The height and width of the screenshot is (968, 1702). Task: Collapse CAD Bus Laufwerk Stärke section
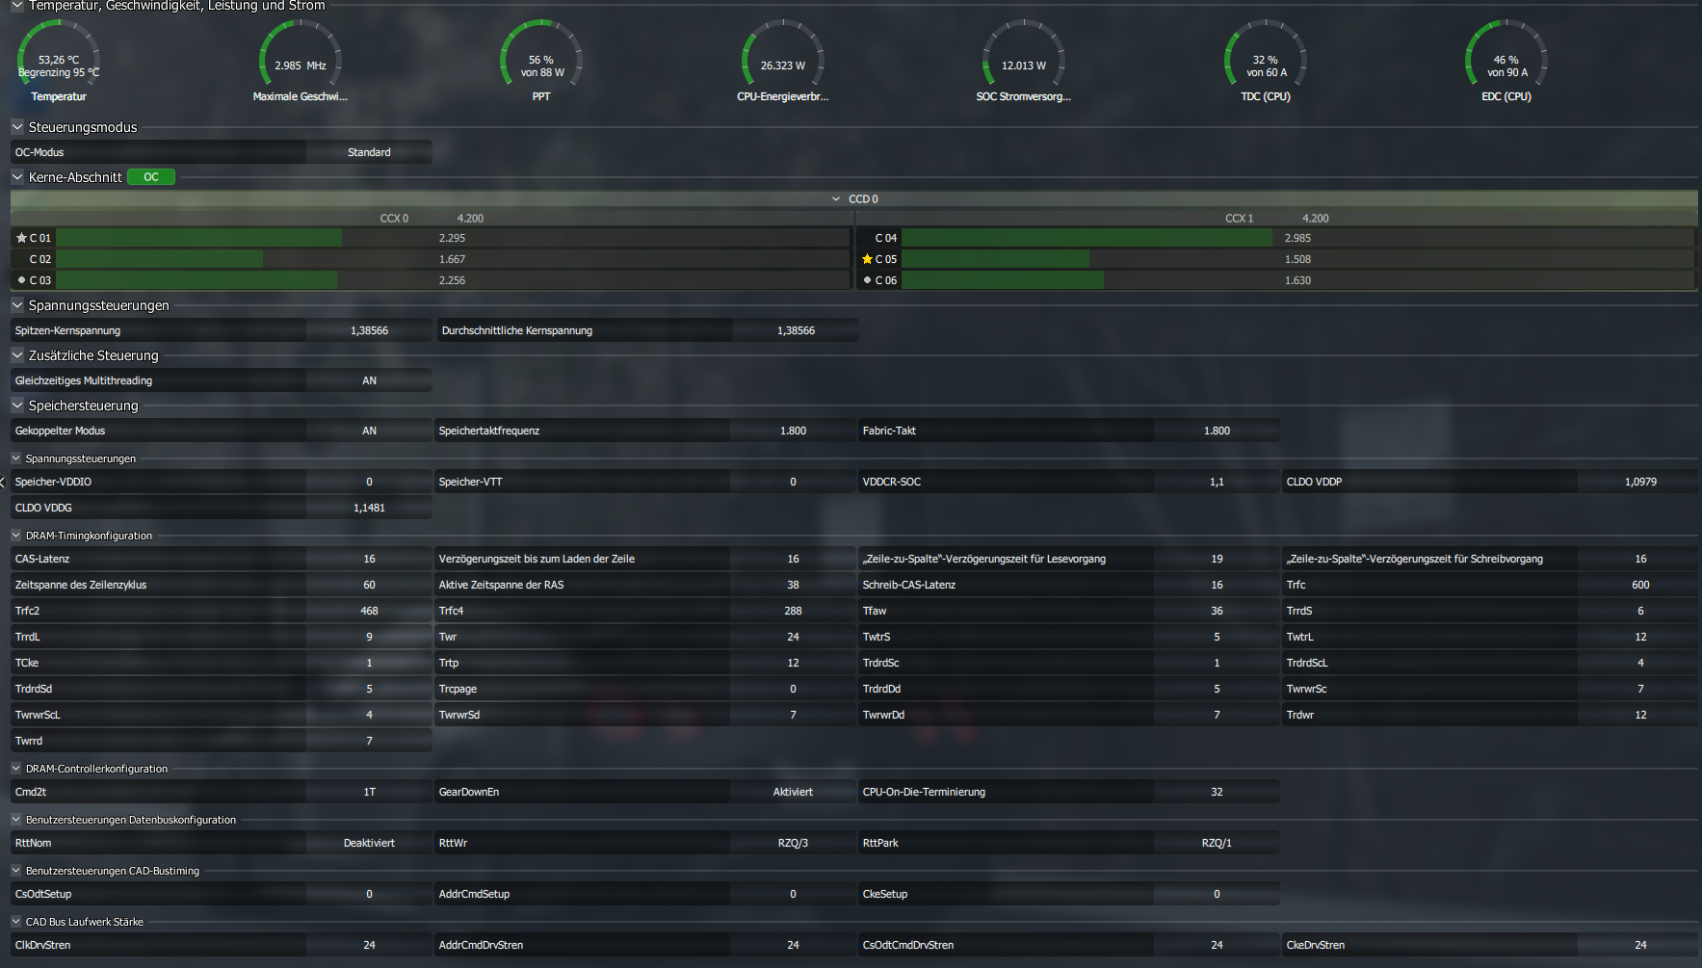pyautogui.click(x=16, y=921)
